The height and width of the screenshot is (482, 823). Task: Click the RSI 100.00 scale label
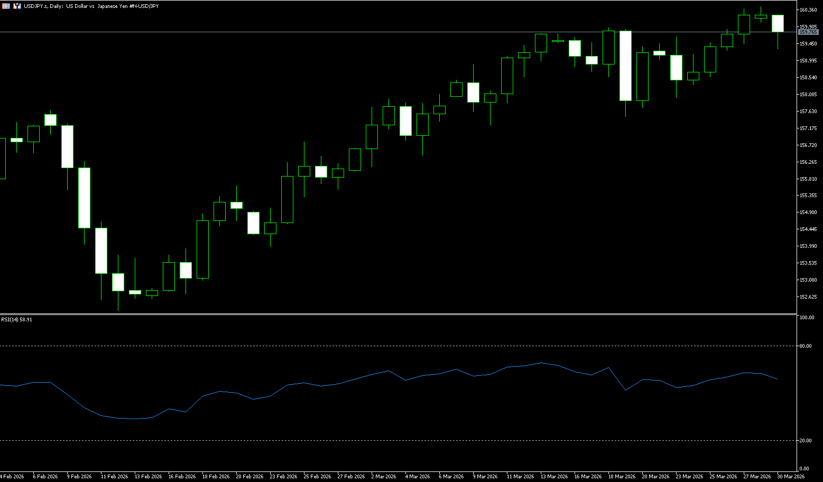click(x=807, y=318)
